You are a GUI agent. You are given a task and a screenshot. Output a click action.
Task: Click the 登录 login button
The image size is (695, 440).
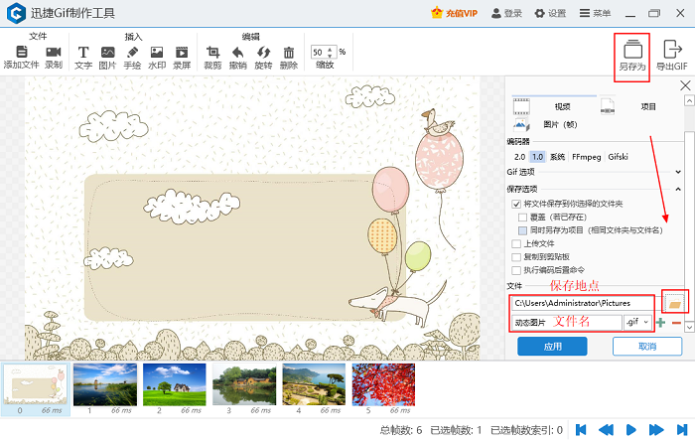tap(506, 13)
